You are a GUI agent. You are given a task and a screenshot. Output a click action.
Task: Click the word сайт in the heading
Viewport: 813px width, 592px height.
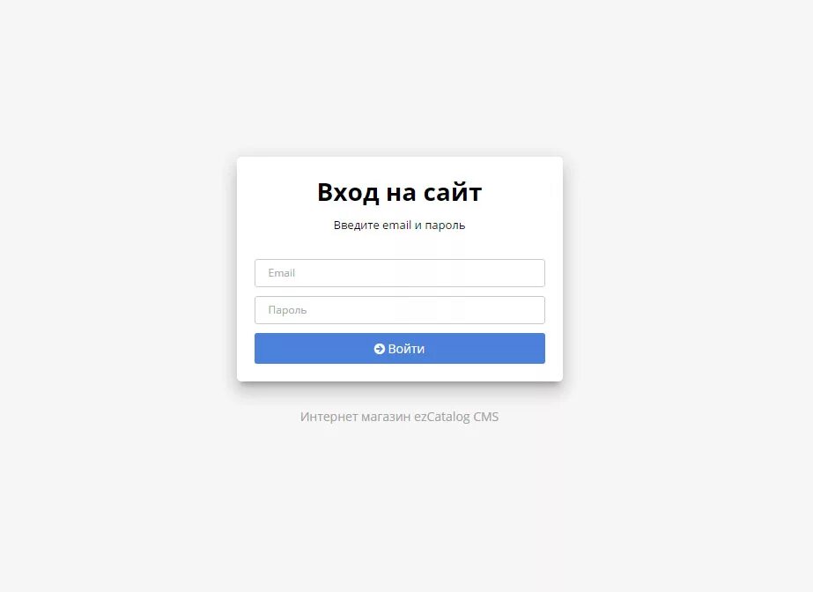(x=453, y=192)
